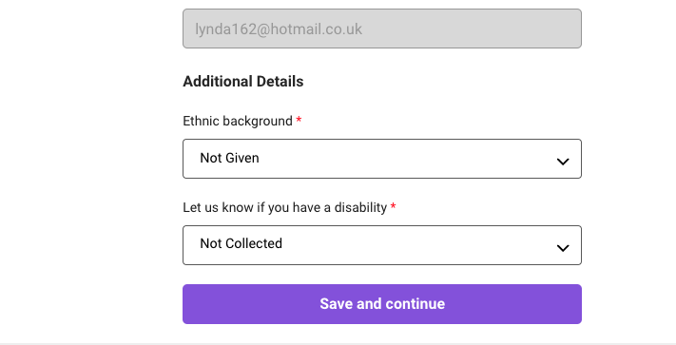Click the Additional Details heading
This screenshot has width=676, height=345.
click(x=243, y=82)
